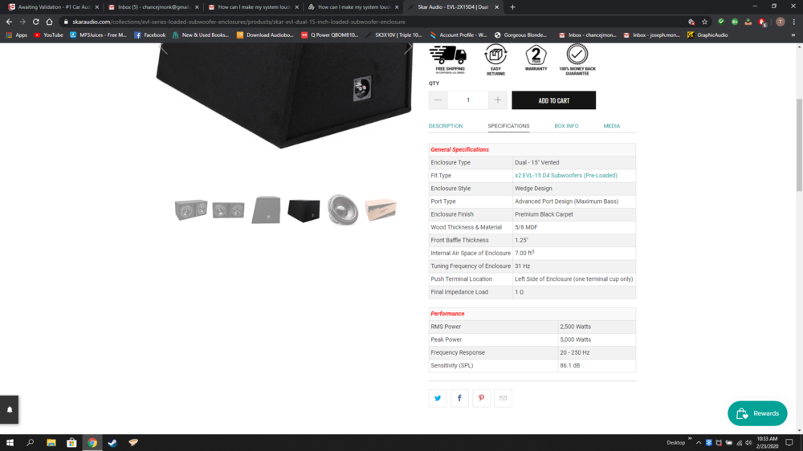The height and width of the screenshot is (451, 803).
Task: Open the Account Profile bookmark
Action: point(459,35)
